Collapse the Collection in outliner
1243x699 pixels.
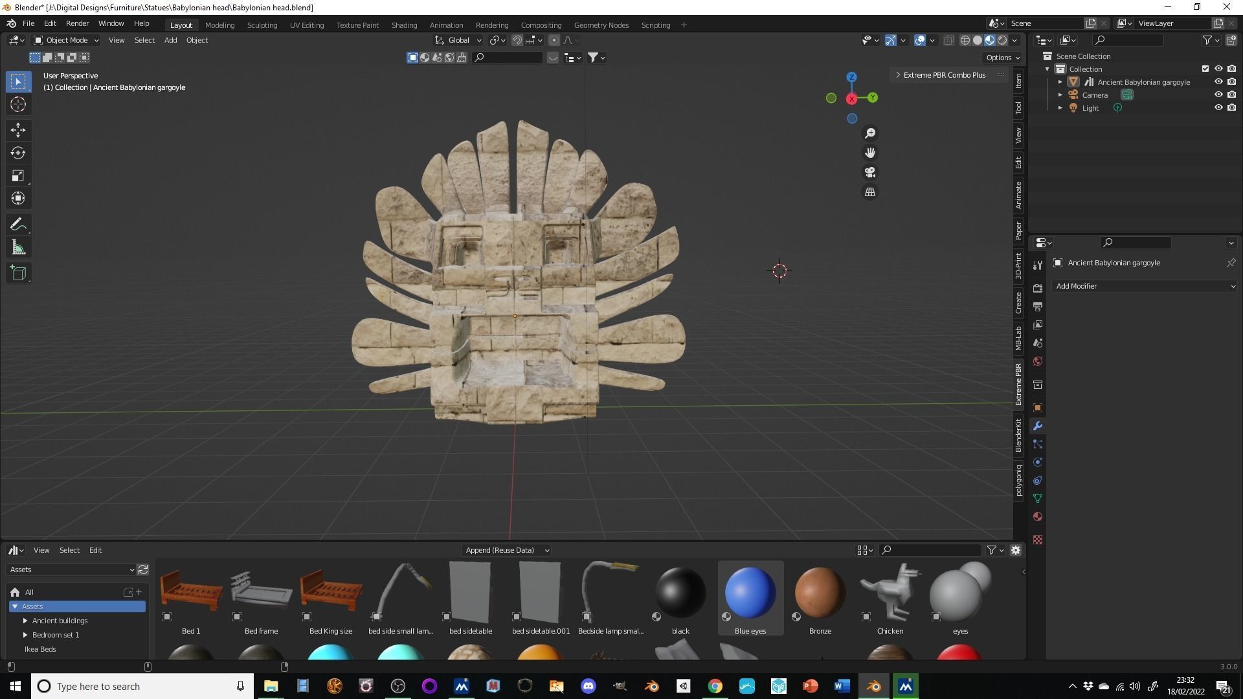point(1047,69)
